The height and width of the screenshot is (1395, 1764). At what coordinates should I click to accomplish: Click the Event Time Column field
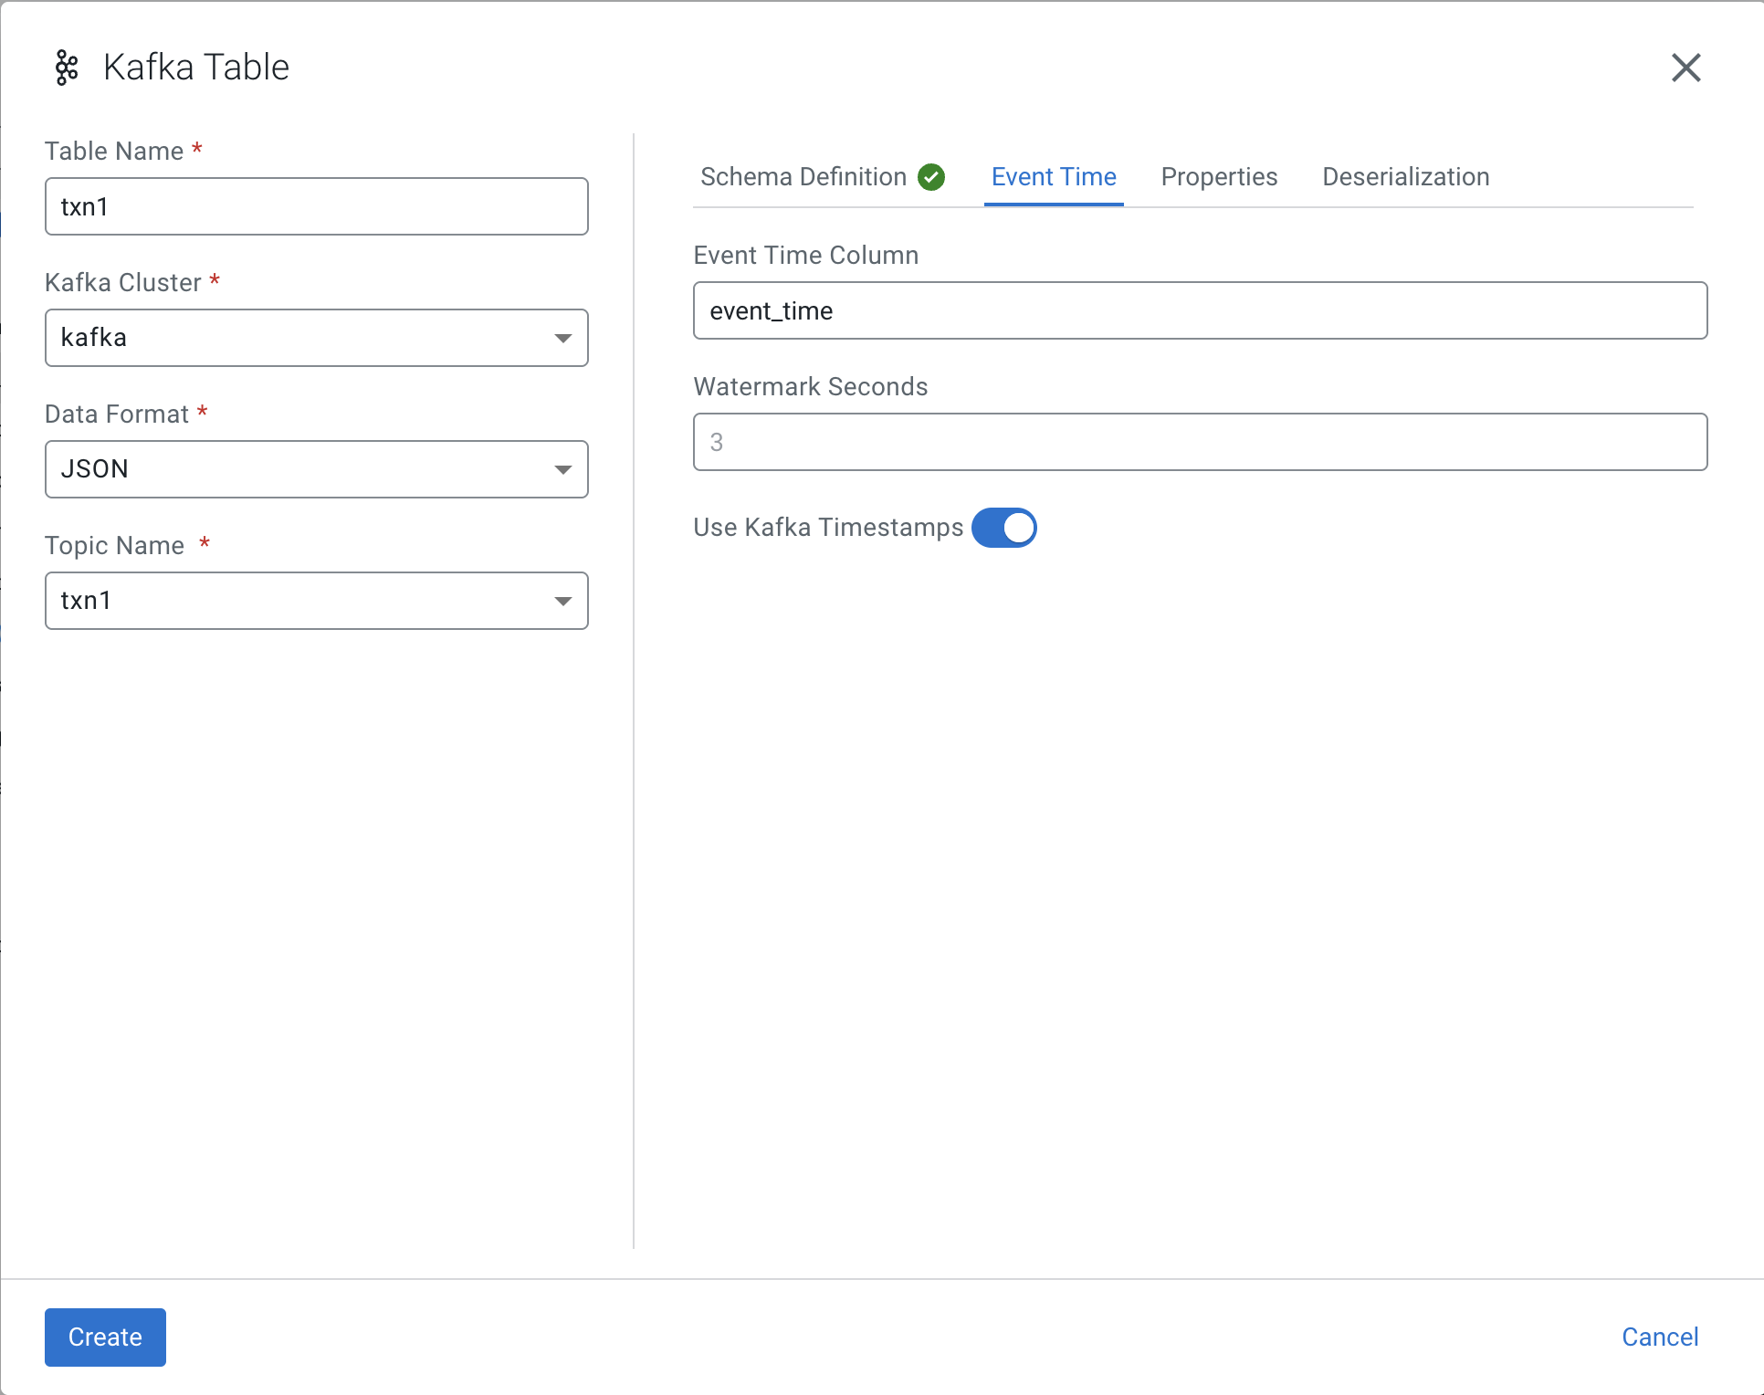1199,310
